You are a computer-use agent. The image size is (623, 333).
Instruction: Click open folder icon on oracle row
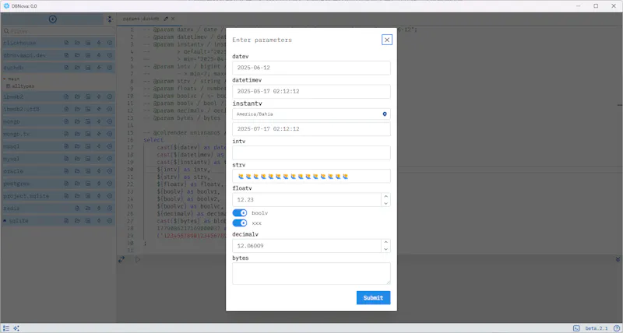[x=77, y=171]
